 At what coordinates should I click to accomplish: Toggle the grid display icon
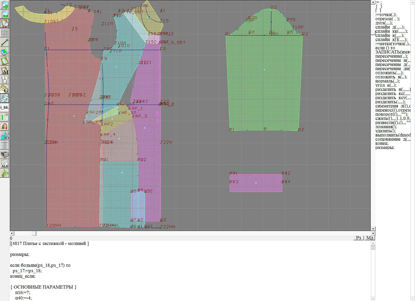point(5,33)
